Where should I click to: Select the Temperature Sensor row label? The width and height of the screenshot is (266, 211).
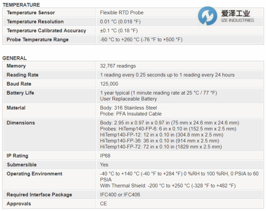(31, 12)
